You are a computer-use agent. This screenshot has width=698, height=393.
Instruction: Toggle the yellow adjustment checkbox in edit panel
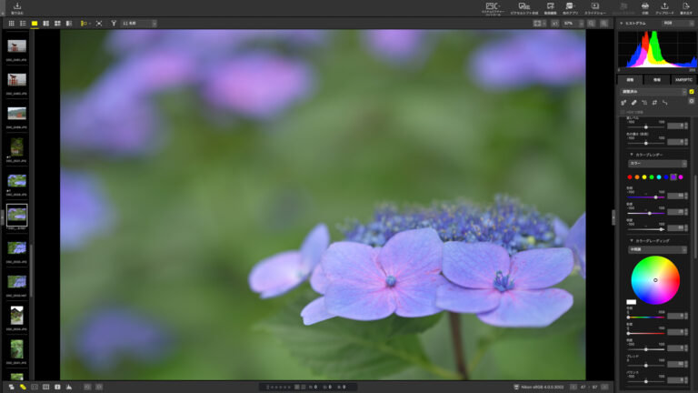(x=691, y=92)
